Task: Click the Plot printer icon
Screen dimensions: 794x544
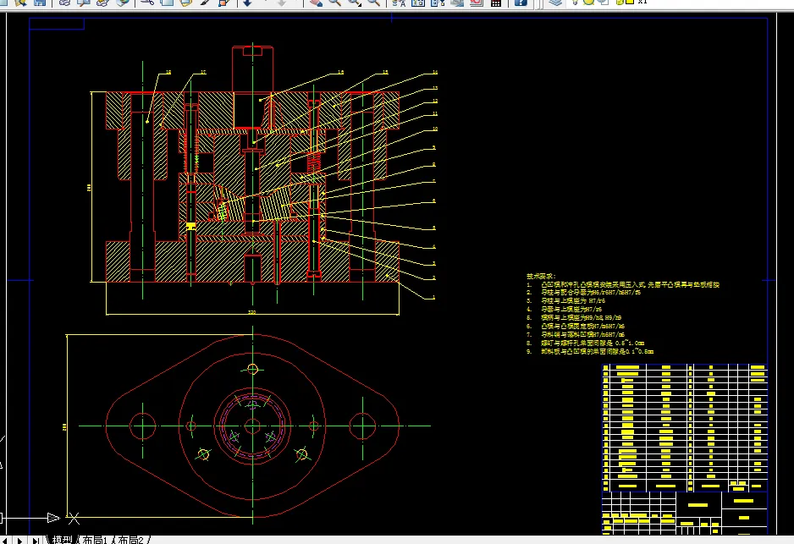Action: [64, 3]
